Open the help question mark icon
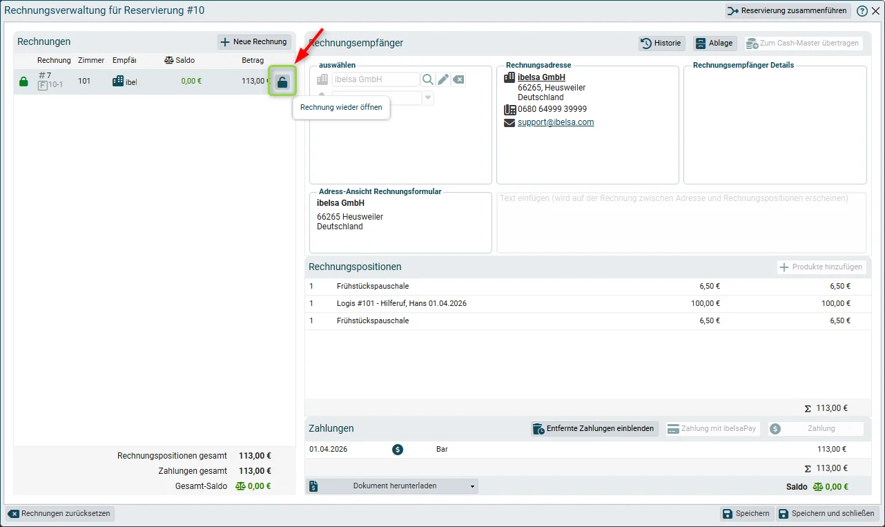This screenshot has height=527, width=885. [862, 11]
